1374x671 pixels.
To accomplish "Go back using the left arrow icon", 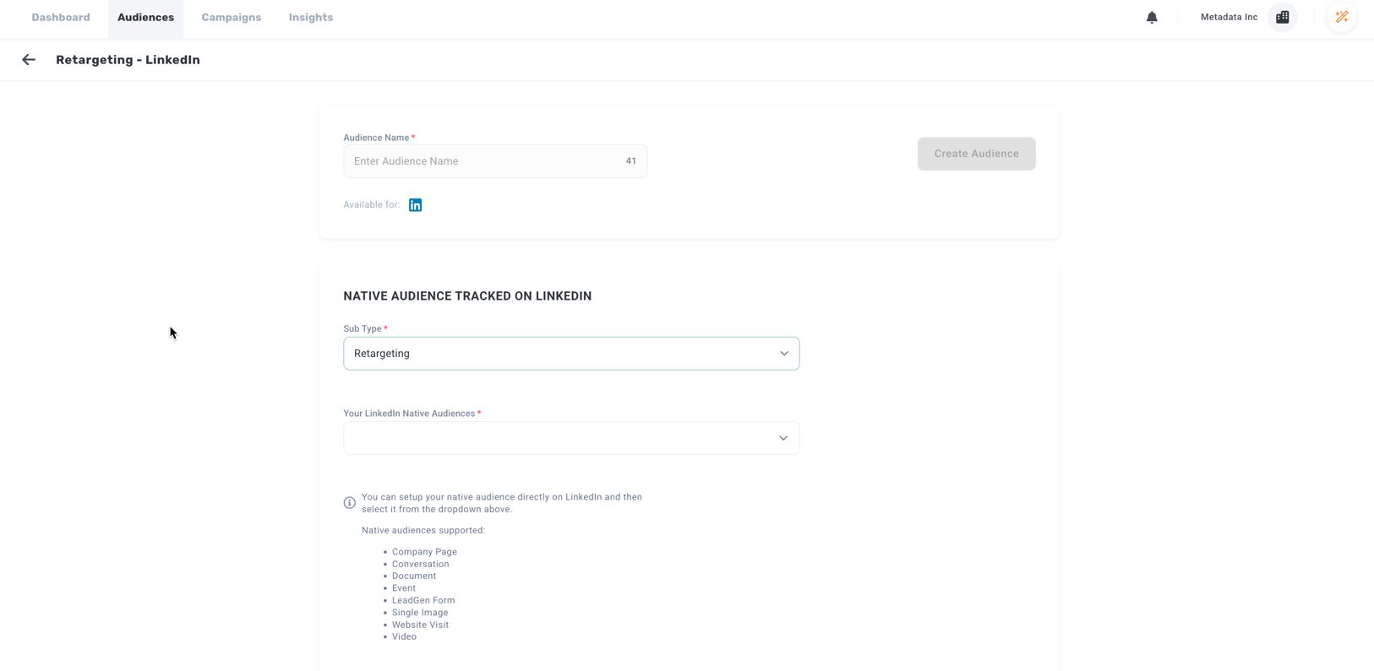I will click(x=29, y=60).
